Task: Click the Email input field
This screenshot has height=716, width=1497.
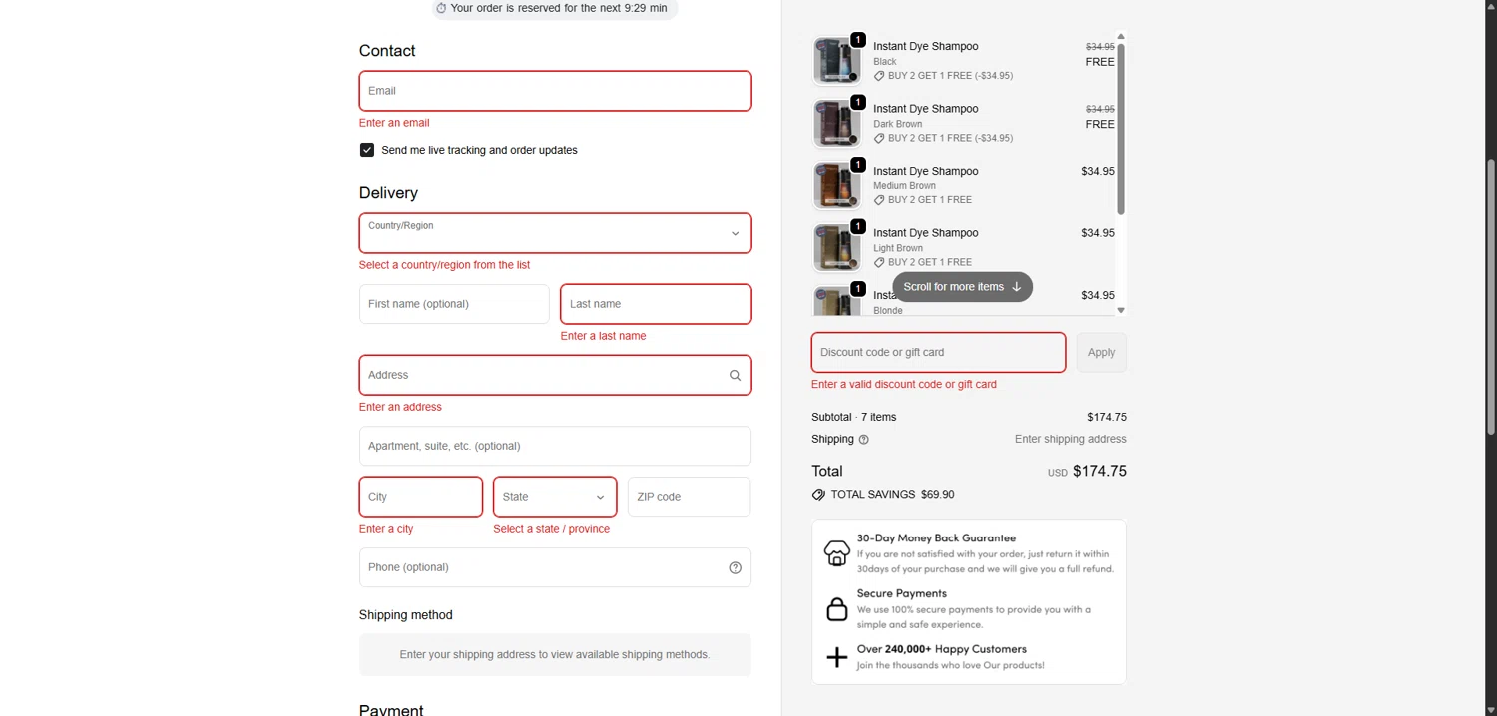Action: point(555,91)
